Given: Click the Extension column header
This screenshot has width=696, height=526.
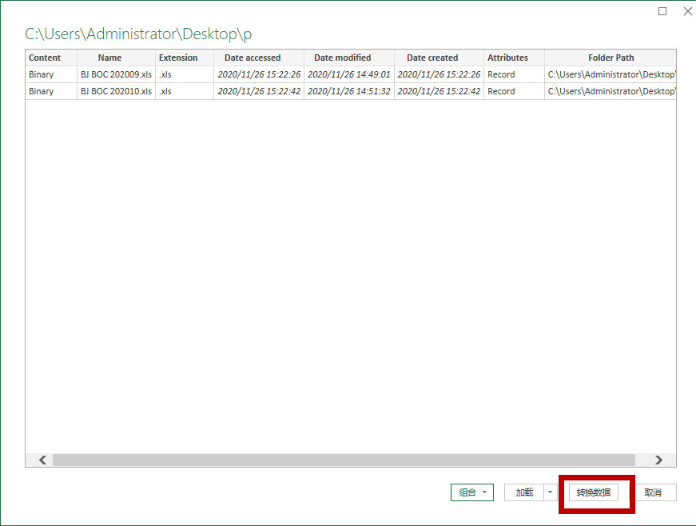Looking at the screenshot, I should click(185, 58).
